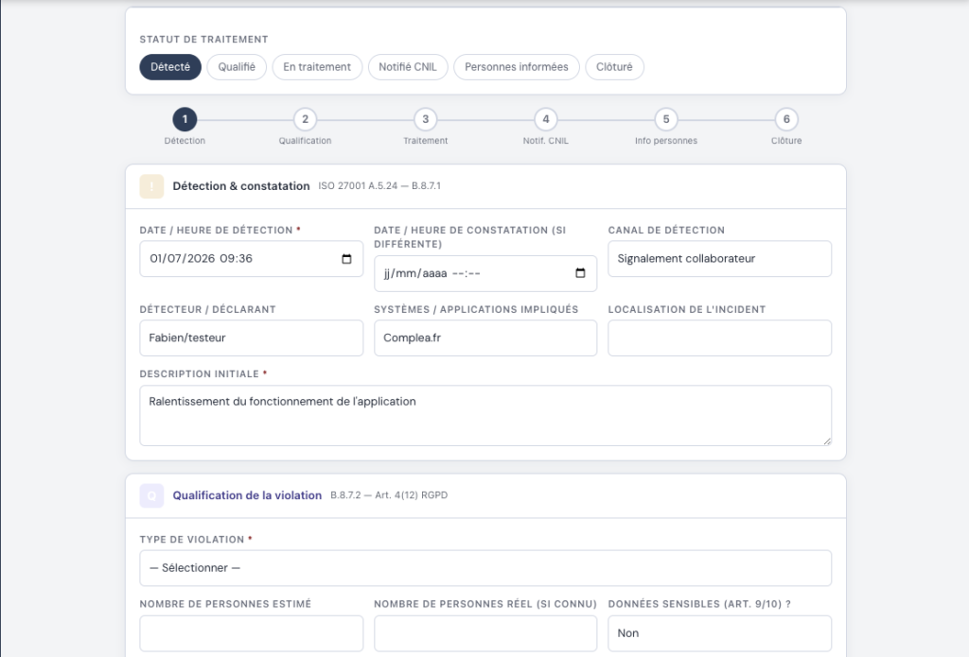The width and height of the screenshot is (969, 657).
Task: Click Nombre de personnes estimé field
Action: 252,633
